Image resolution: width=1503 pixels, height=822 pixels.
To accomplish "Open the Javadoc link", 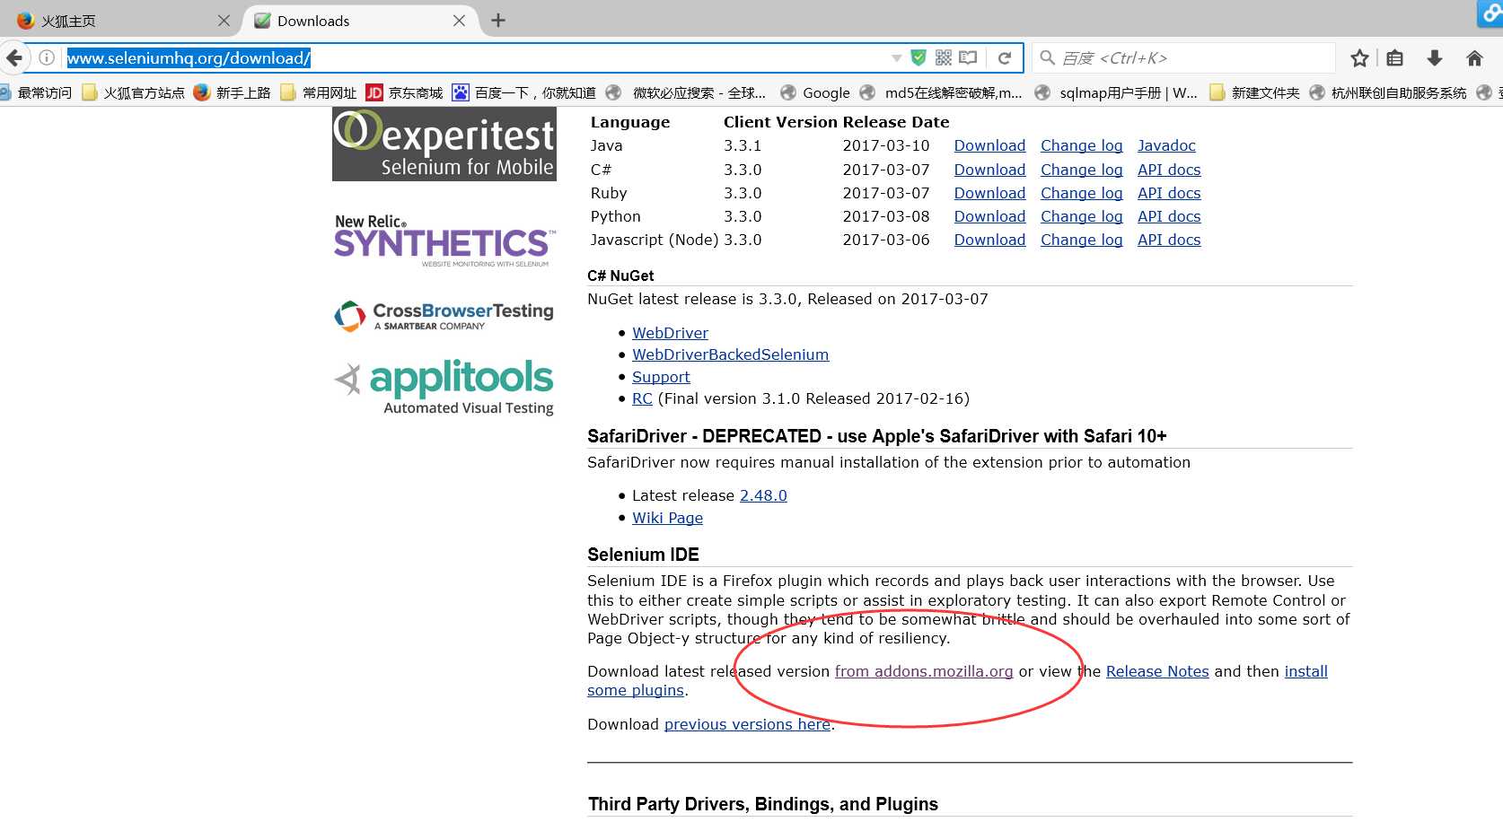I will tap(1166, 145).
